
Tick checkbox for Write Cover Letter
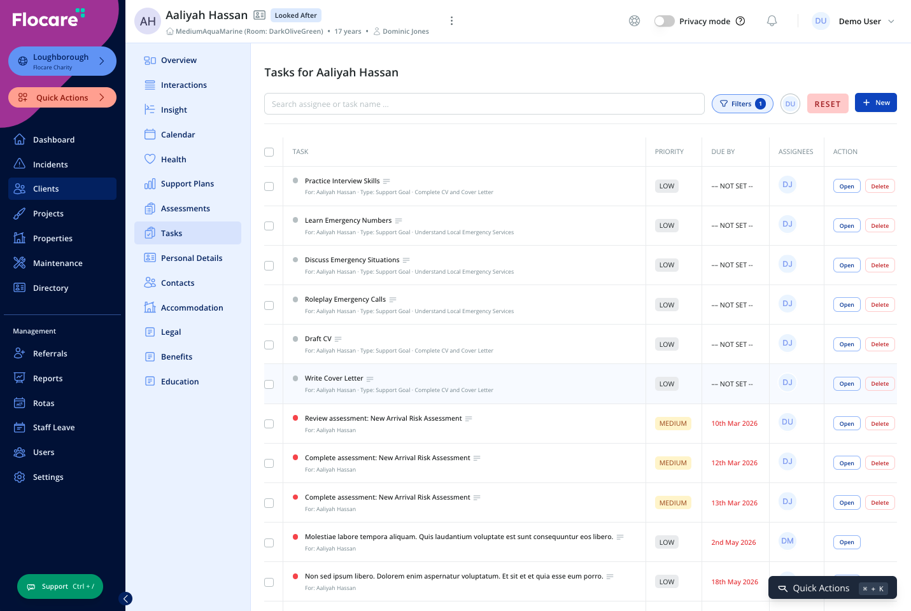coord(269,384)
